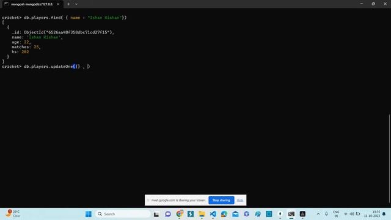This screenshot has width=391, height=220.
Task: Open Microsoft Edge from the taskbar
Action: point(224,214)
